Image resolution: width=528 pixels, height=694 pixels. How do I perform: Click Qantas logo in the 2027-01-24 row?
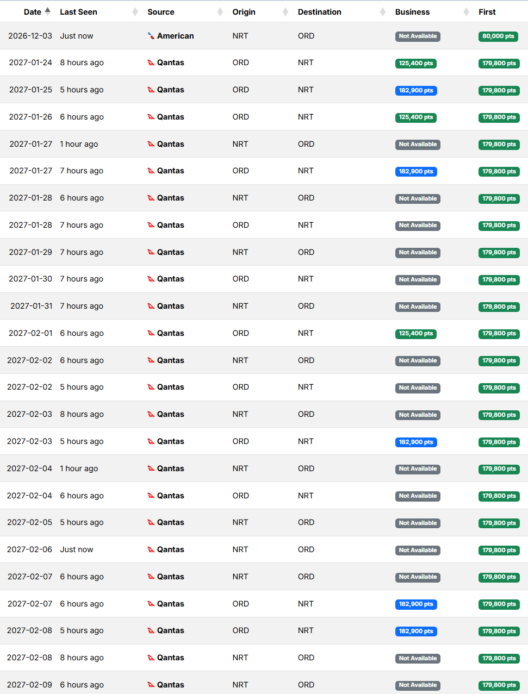151,63
